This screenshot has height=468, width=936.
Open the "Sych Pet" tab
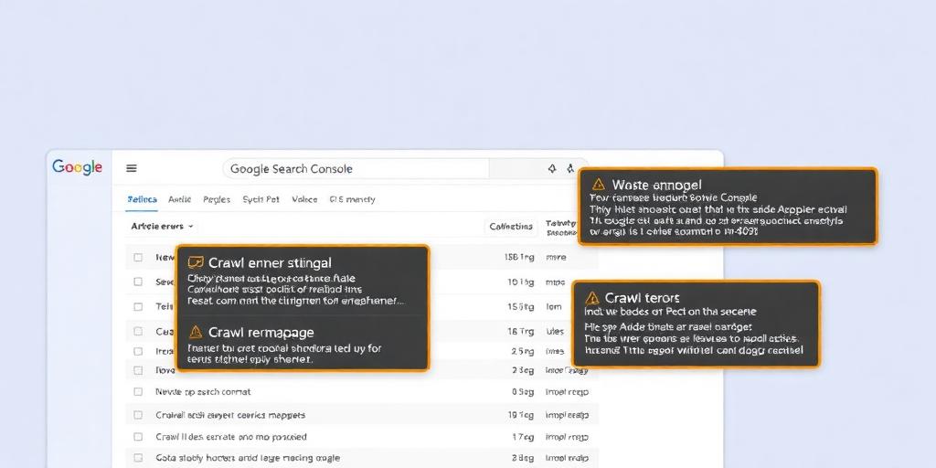point(261,199)
